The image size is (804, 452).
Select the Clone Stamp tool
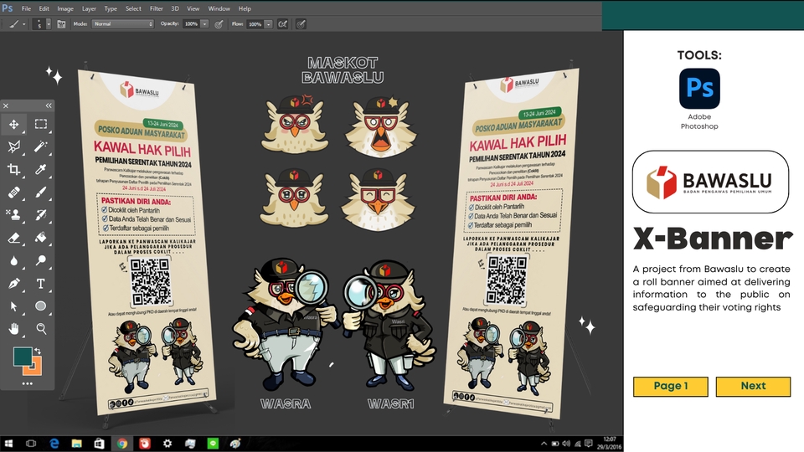click(14, 215)
